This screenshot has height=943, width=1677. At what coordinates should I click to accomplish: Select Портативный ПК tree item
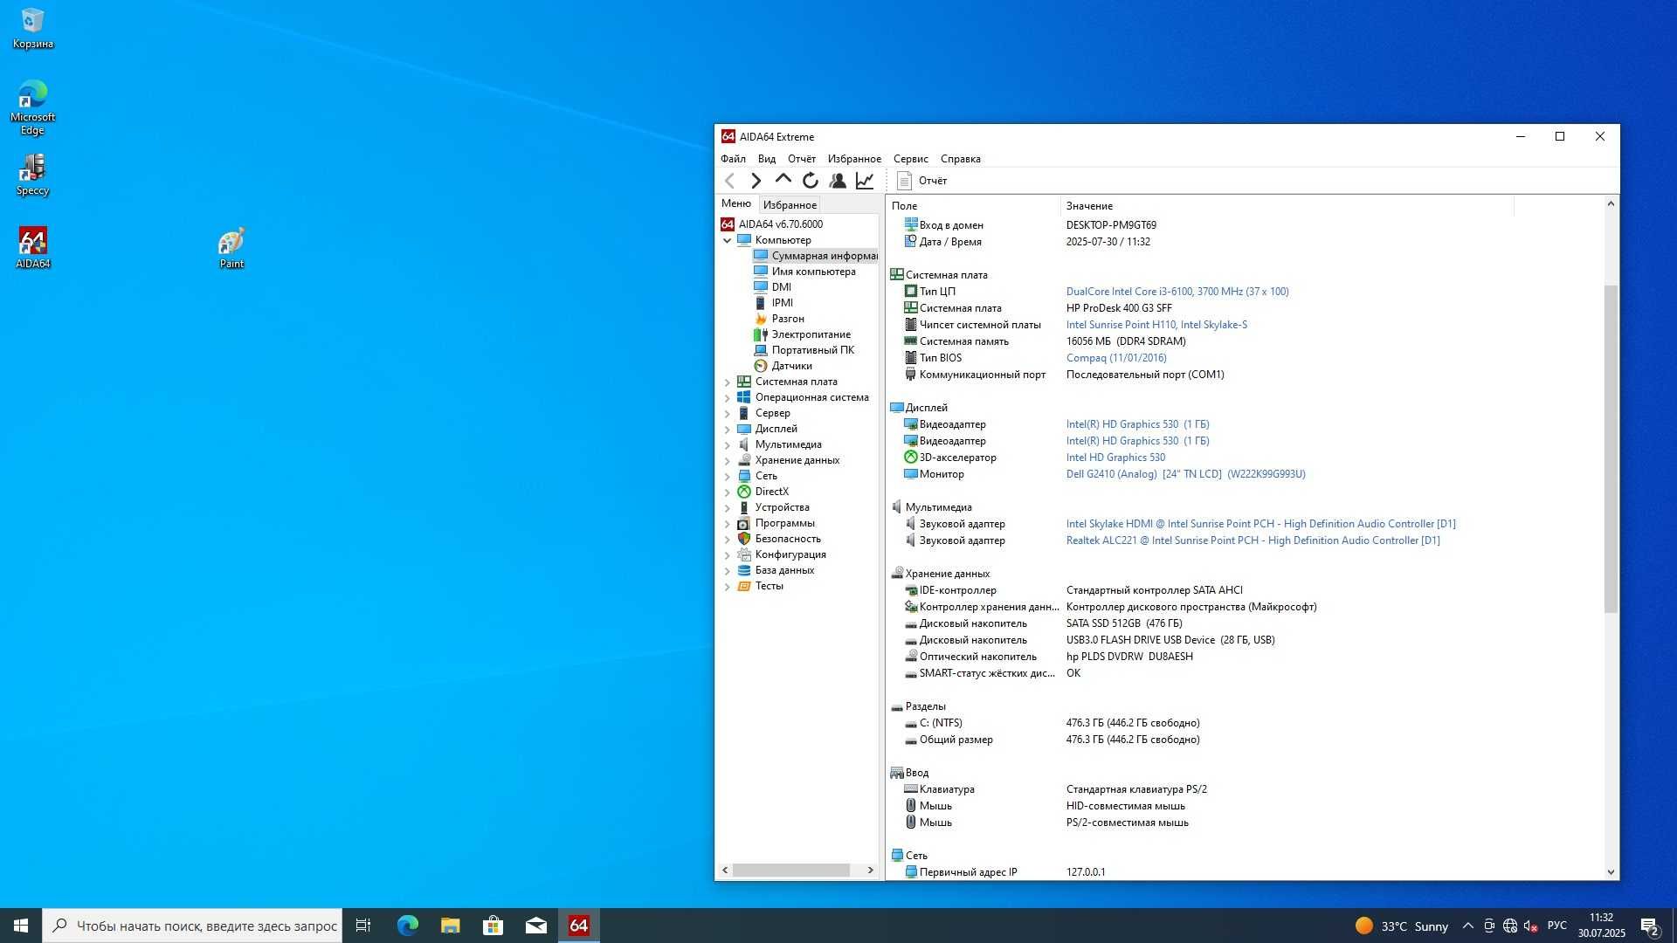point(804,350)
